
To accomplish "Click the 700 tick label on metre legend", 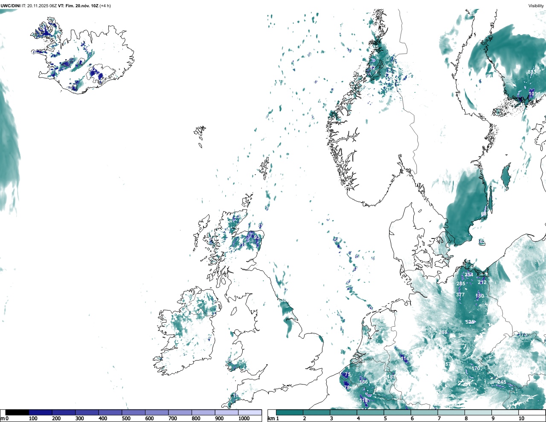I will tap(173, 419).
